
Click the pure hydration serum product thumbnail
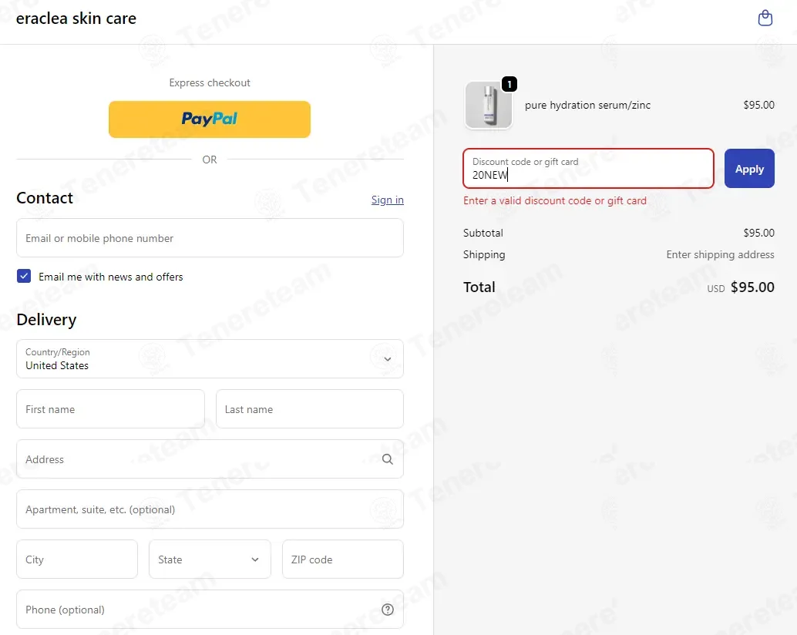(x=489, y=105)
